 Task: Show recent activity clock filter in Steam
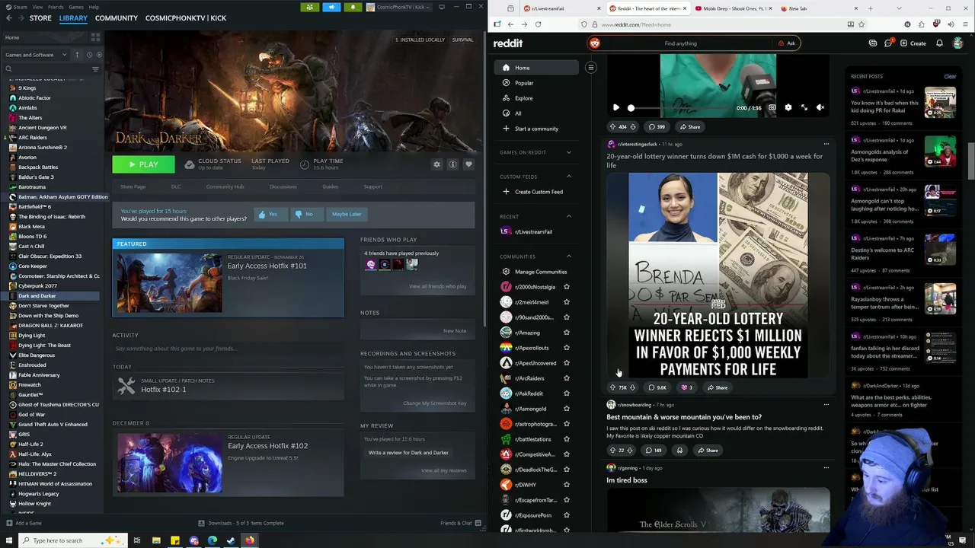89,55
